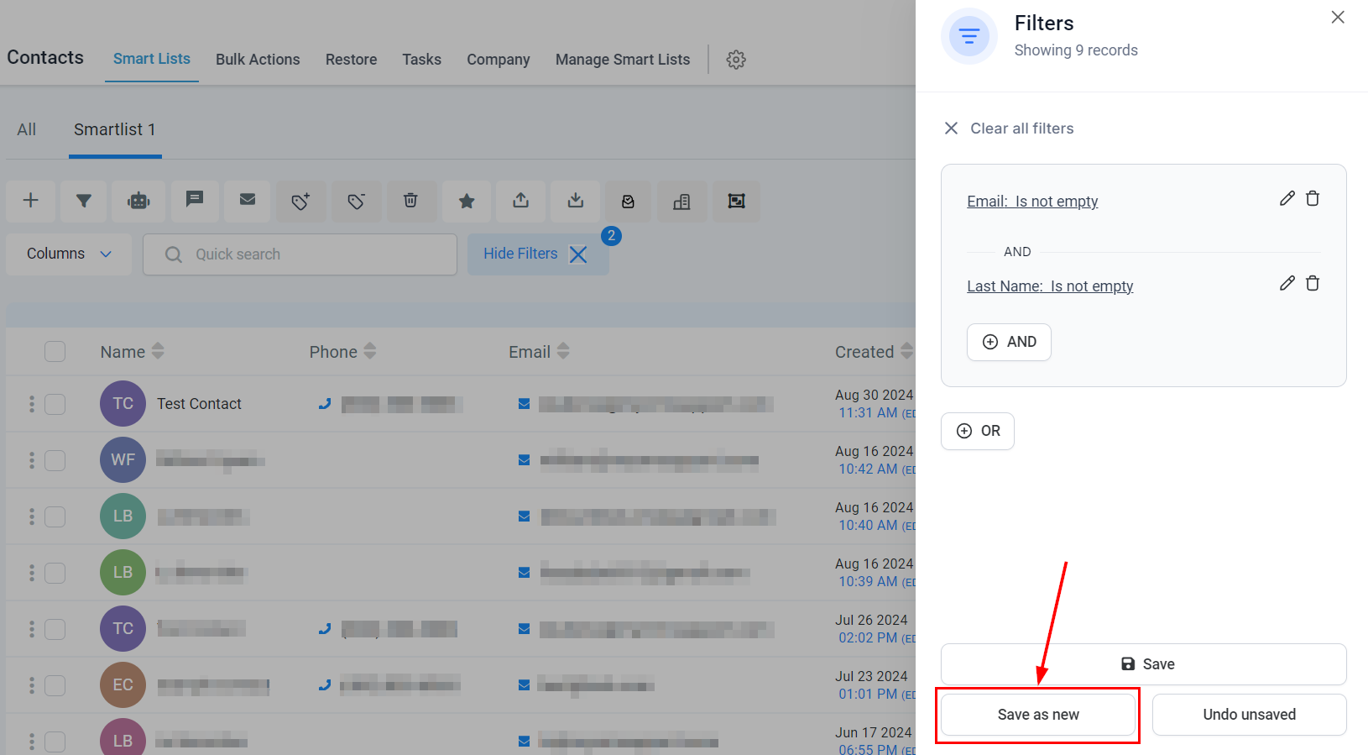
Task: Click the WF contact avatar
Action: pos(123,460)
